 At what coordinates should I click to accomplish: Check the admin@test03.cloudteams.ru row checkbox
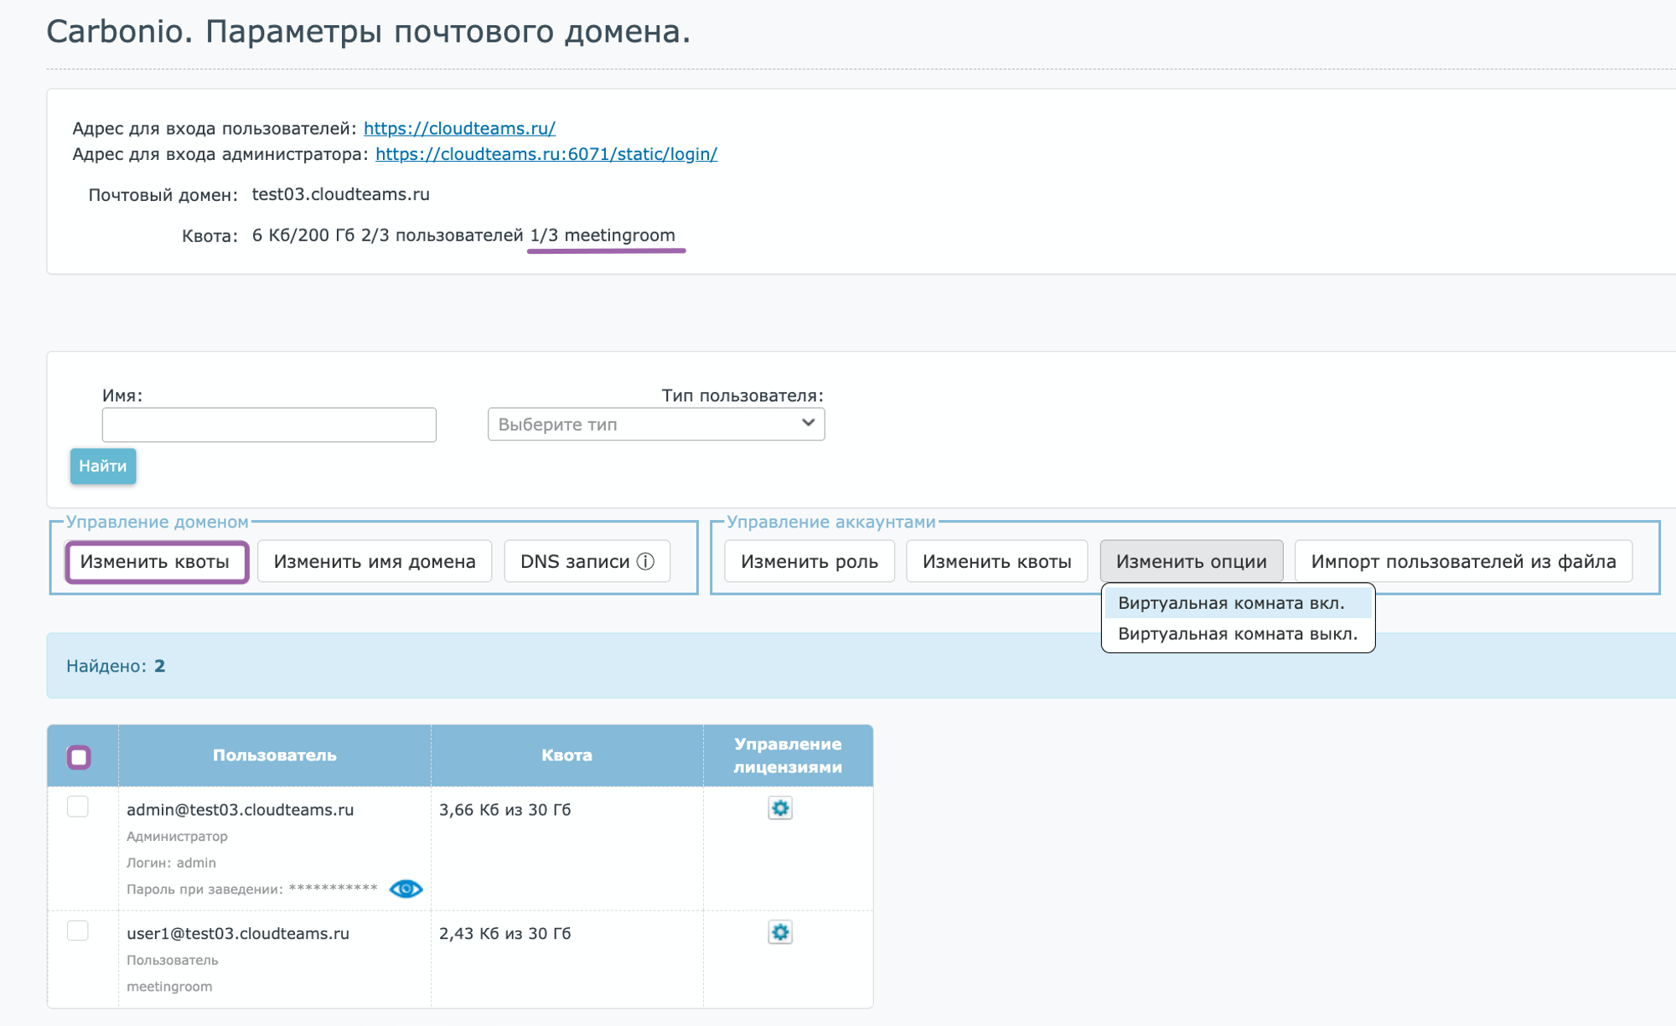pyautogui.click(x=78, y=807)
